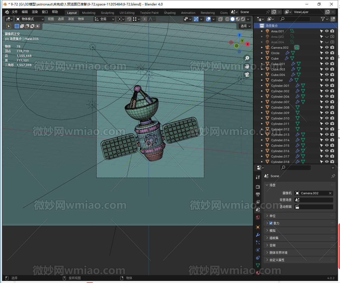Click new scene icon beside Scene field
The image size is (340, 283).
point(274,12)
